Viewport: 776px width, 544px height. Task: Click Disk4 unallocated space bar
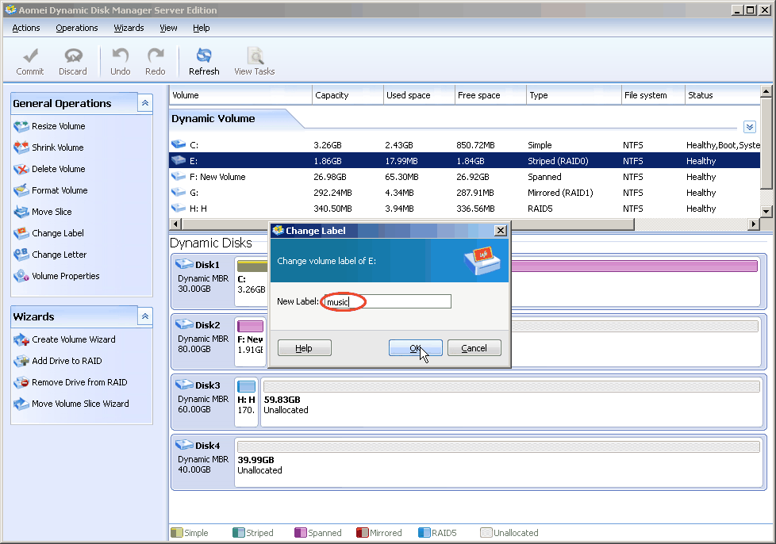point(498,447)
